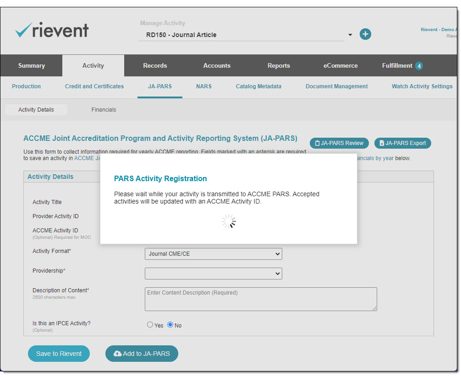Select the Activity Details section tab
The width and height of the screenshot is (461, 376).
pyautogui.click(x=36, y=109)
